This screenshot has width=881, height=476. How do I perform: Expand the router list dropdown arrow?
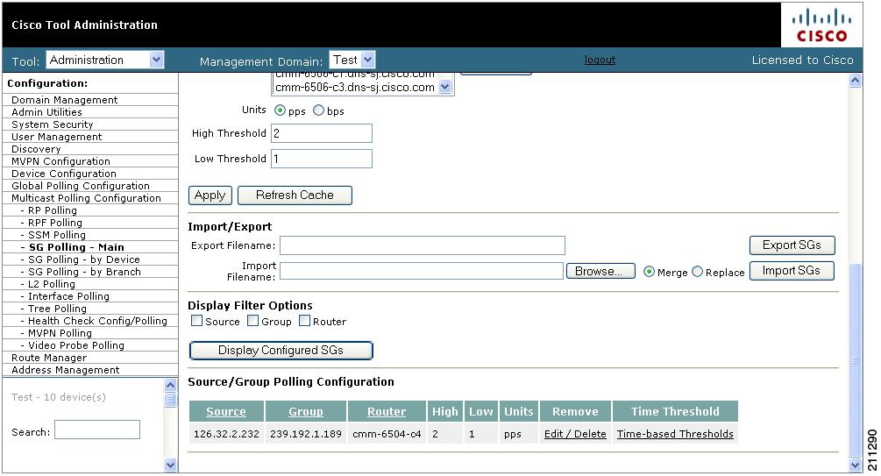click(445, 87)
